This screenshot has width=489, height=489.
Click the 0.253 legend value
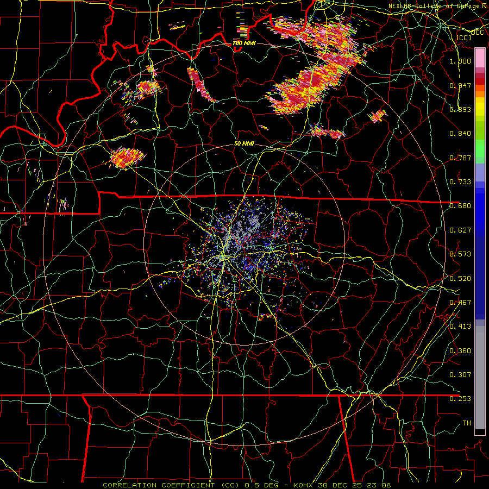coord(460,399)
